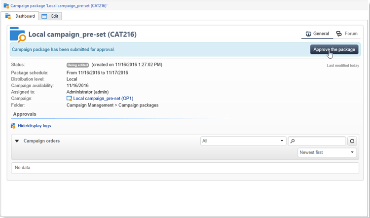This screenshot has height=218, width=370.
Task: Collapse the Campaign orders section
Action: 17,141
